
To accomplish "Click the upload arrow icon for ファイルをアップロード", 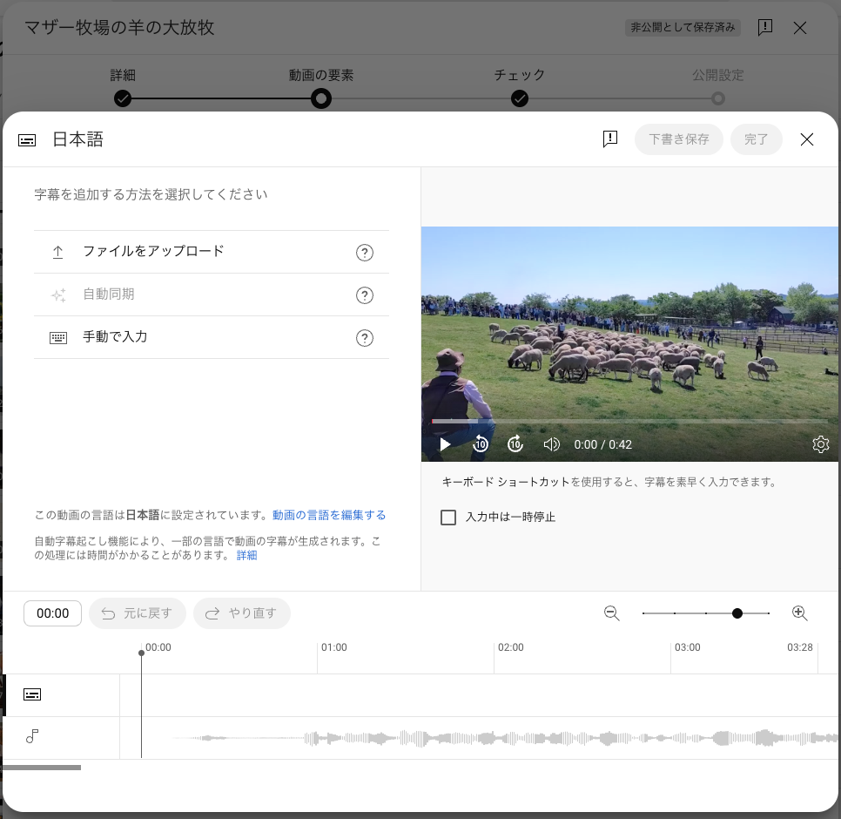I will (x=57, y=252).
